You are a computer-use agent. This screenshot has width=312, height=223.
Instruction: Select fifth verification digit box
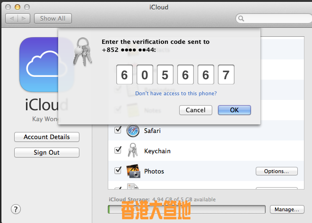point(206,74)
